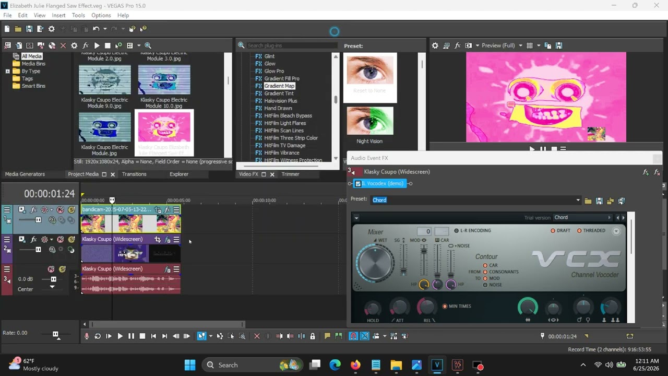Toggle Loop Playback in the transport bar
Image resolution: width=668 pixels, height=376 pixels.
click(98, 336)
